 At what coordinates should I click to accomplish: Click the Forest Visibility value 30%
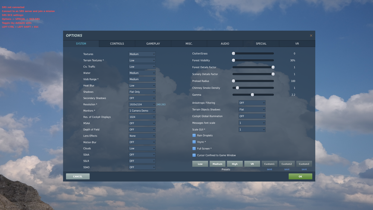[x=292, y=60]
